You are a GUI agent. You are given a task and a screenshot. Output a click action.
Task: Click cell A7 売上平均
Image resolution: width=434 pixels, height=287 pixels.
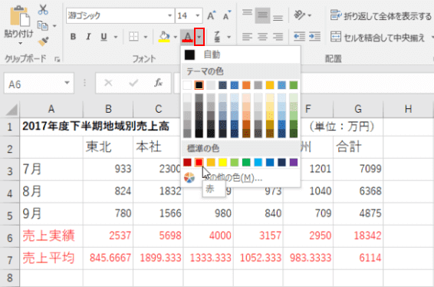tap(51, 258)
